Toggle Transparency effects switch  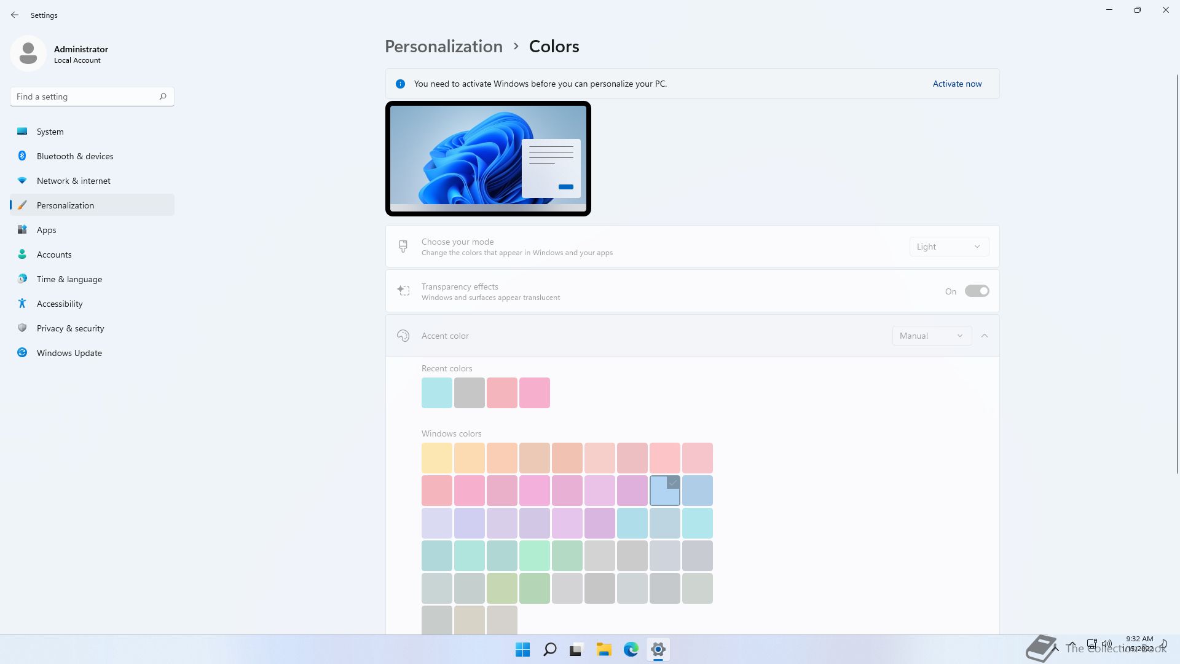click(977, 291)
